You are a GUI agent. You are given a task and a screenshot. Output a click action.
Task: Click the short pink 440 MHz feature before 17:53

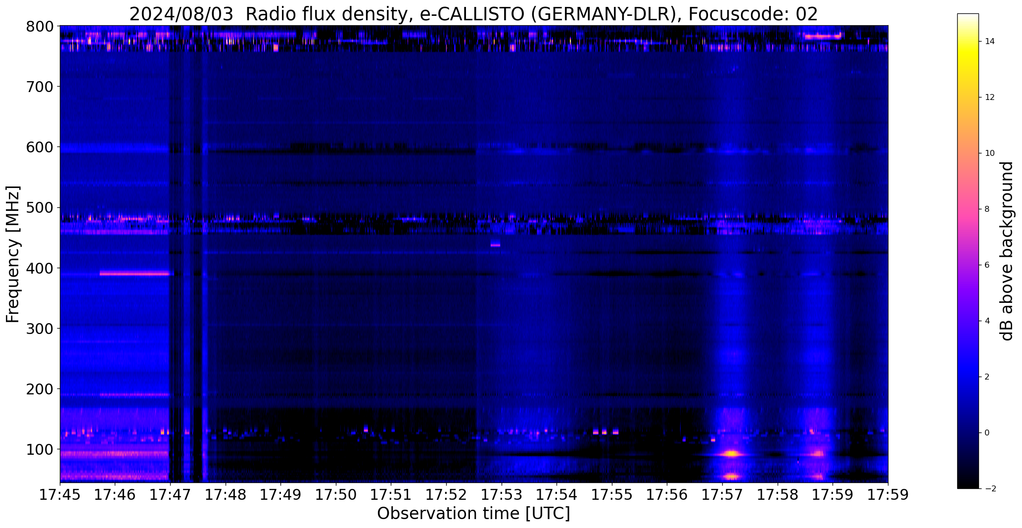pyautogui.click(x=495, y=244)
